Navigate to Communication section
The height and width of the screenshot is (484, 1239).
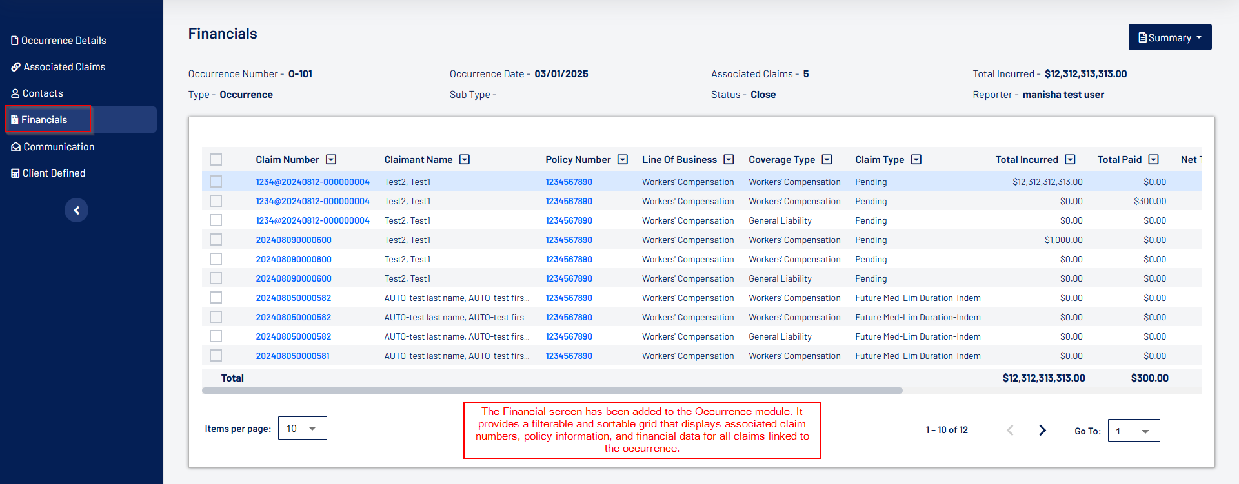(x=59, y=147)
